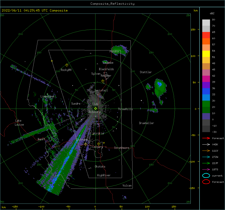Click the Banff label

click(41, 139)
